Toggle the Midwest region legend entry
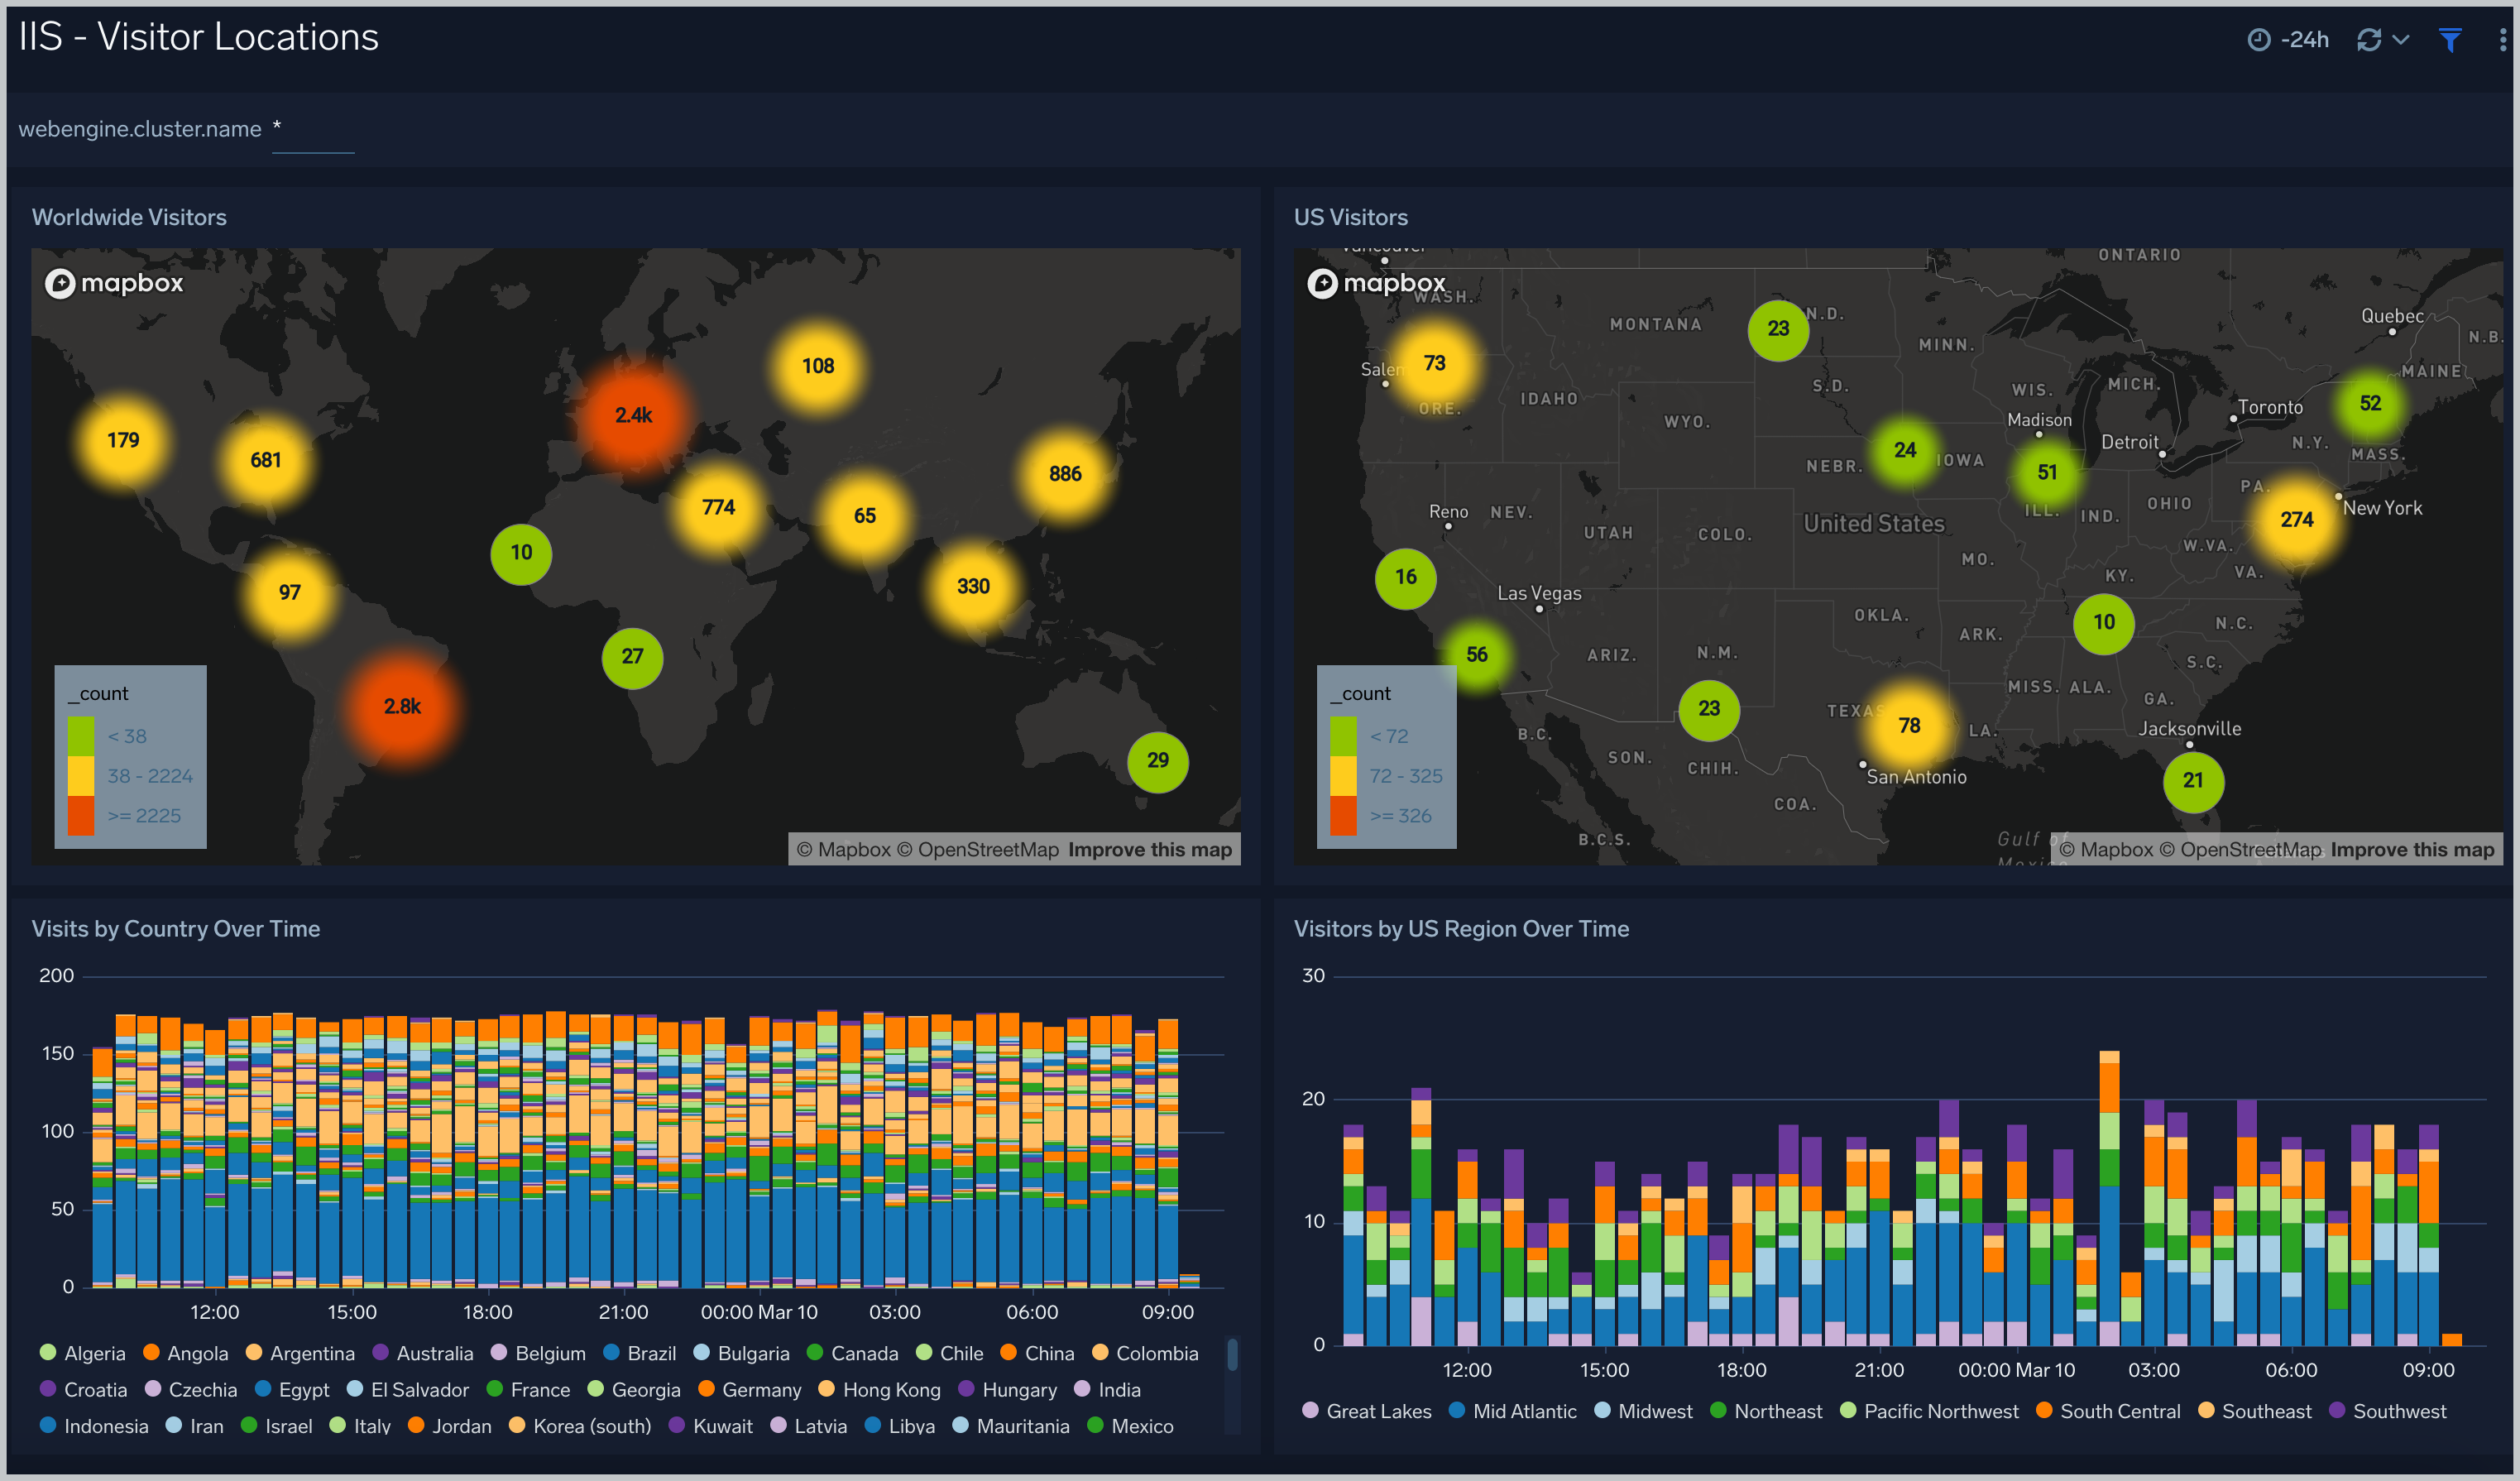Image resolution: width=2520 pixels, height=1481 pixels. (1643, 1411)
